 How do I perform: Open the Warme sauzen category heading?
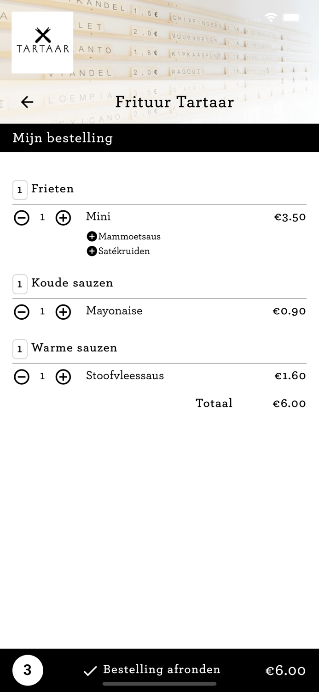(74, 348)
